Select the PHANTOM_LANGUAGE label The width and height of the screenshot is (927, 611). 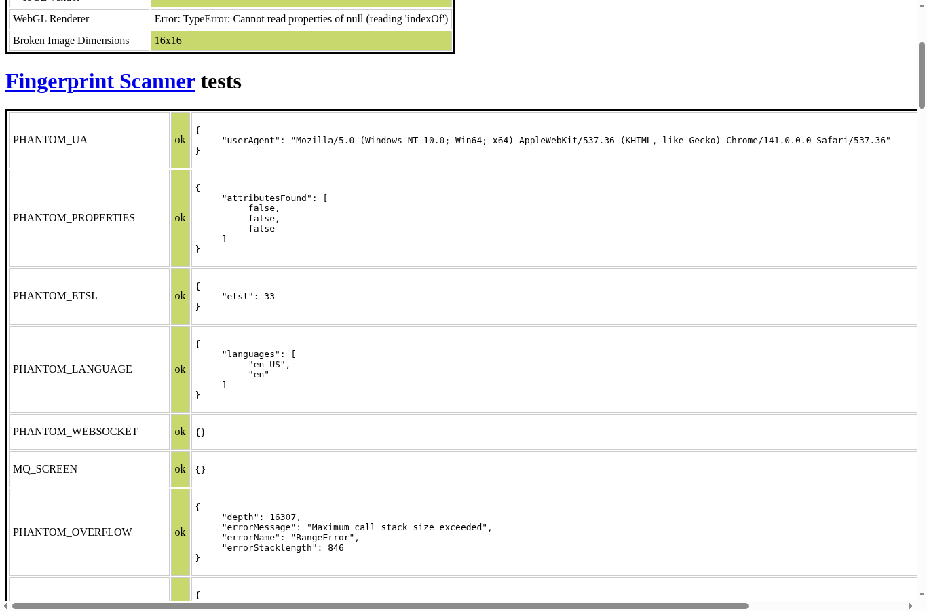click(73, 369)
